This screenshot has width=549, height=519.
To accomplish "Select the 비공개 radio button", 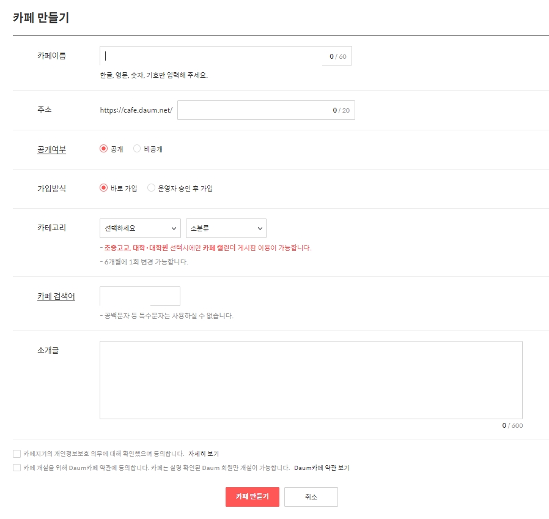I will [x=136, y=148].
